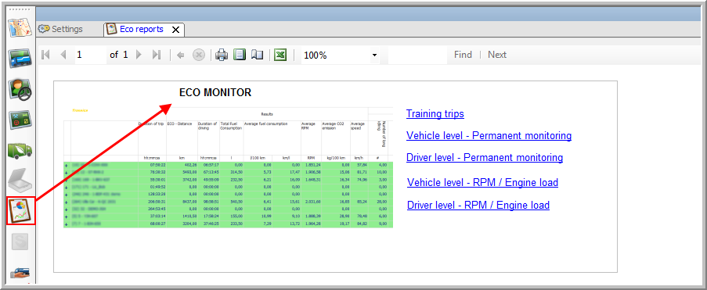Expand the row with trip duration 07:58:22

pyautogui.click(x=67, y=166)
